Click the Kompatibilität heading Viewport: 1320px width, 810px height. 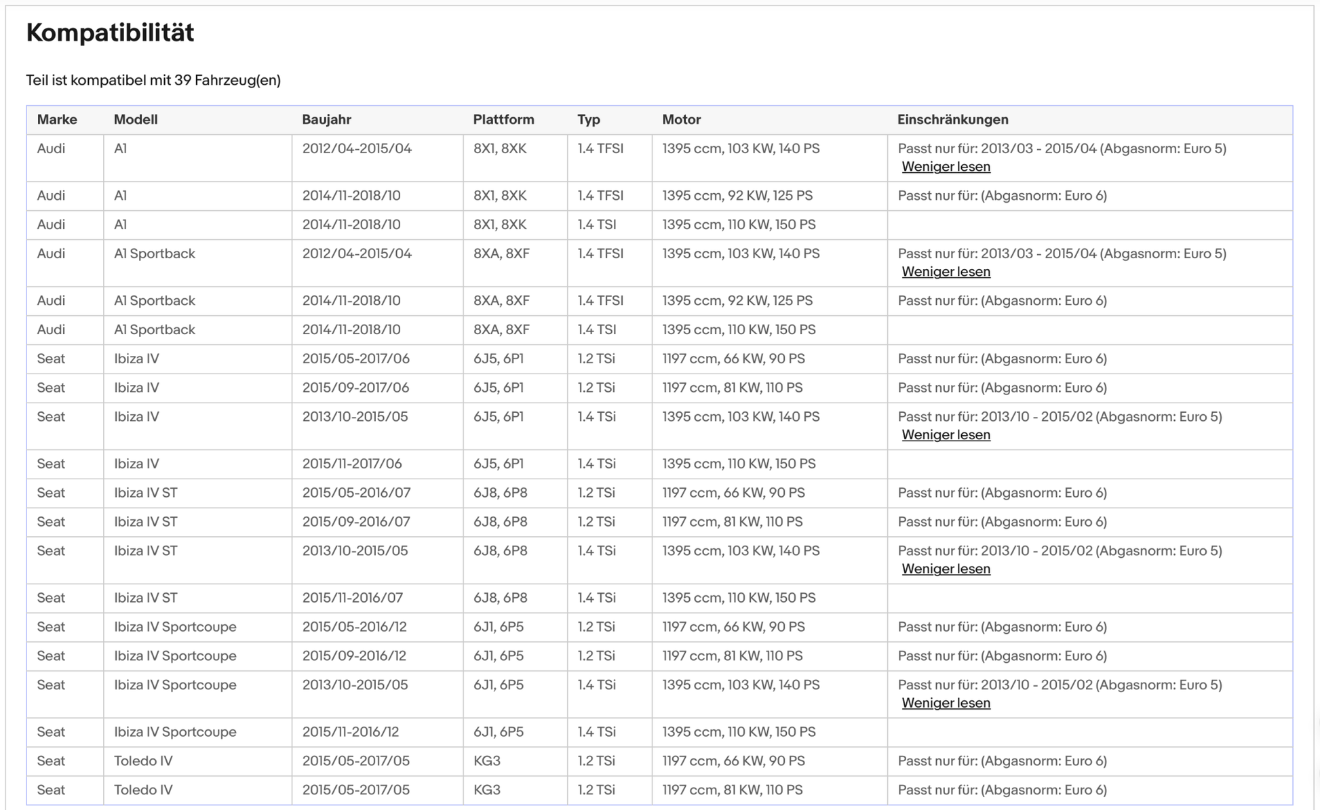tap(110, 33)
